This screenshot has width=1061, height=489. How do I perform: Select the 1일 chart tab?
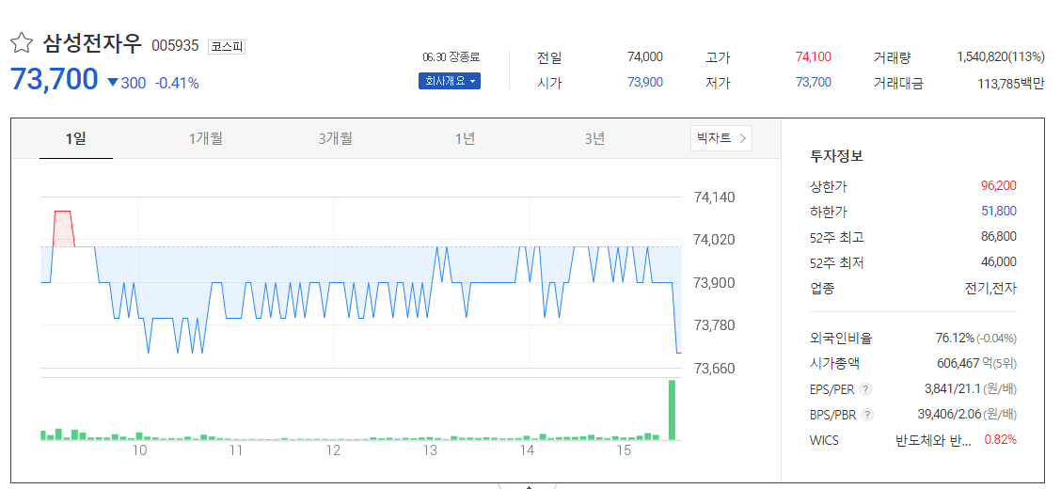pyautogui.click(x=76, y=138)
